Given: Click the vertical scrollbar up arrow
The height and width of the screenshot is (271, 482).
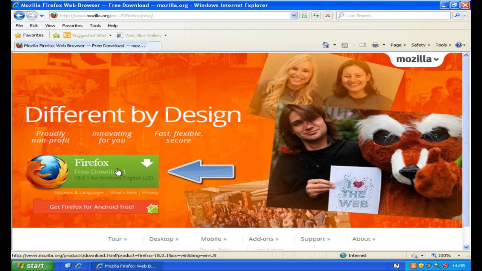Looking at the screenshot, I should (x=466, y=55).
